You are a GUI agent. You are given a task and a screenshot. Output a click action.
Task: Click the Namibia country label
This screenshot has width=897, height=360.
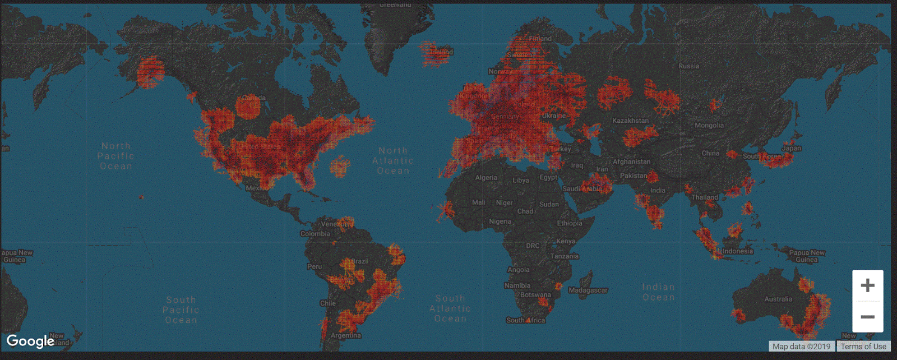click(517, 285)
